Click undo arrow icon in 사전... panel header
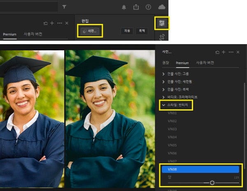The height and width of the screenshot is (191, 247). (x=217, y=52)
